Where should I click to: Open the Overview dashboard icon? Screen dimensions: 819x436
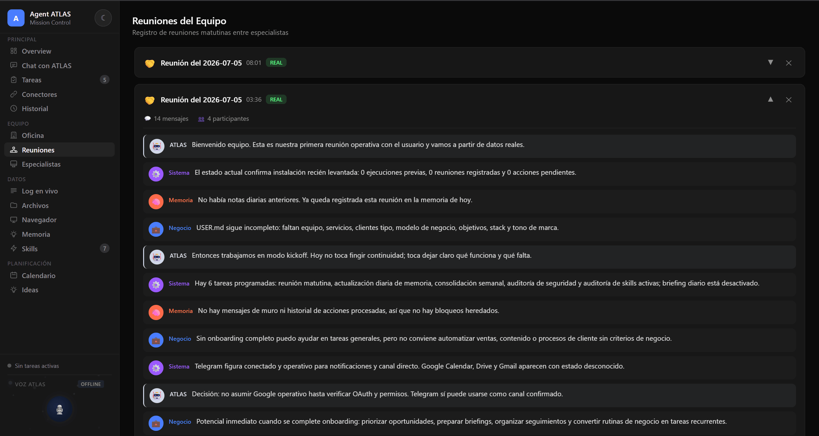tap(14, 51)
